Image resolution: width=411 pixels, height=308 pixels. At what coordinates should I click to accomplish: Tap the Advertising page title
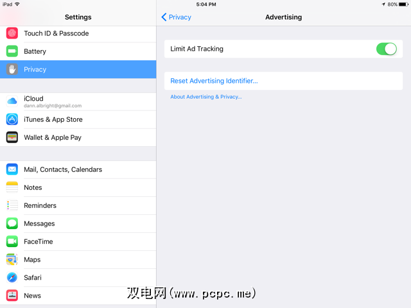pyautogui.click(x=283, y=17)
